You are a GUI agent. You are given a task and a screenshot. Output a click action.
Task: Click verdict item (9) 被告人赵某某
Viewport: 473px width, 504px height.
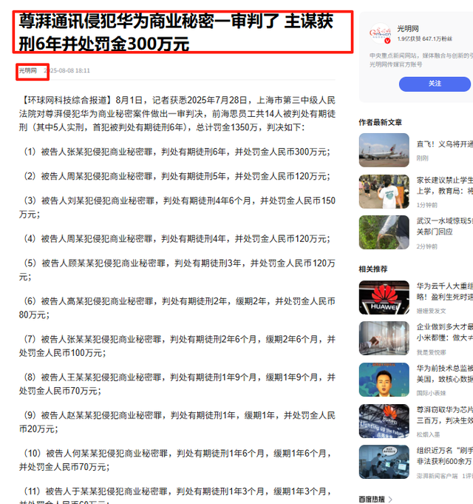(177, 422)
